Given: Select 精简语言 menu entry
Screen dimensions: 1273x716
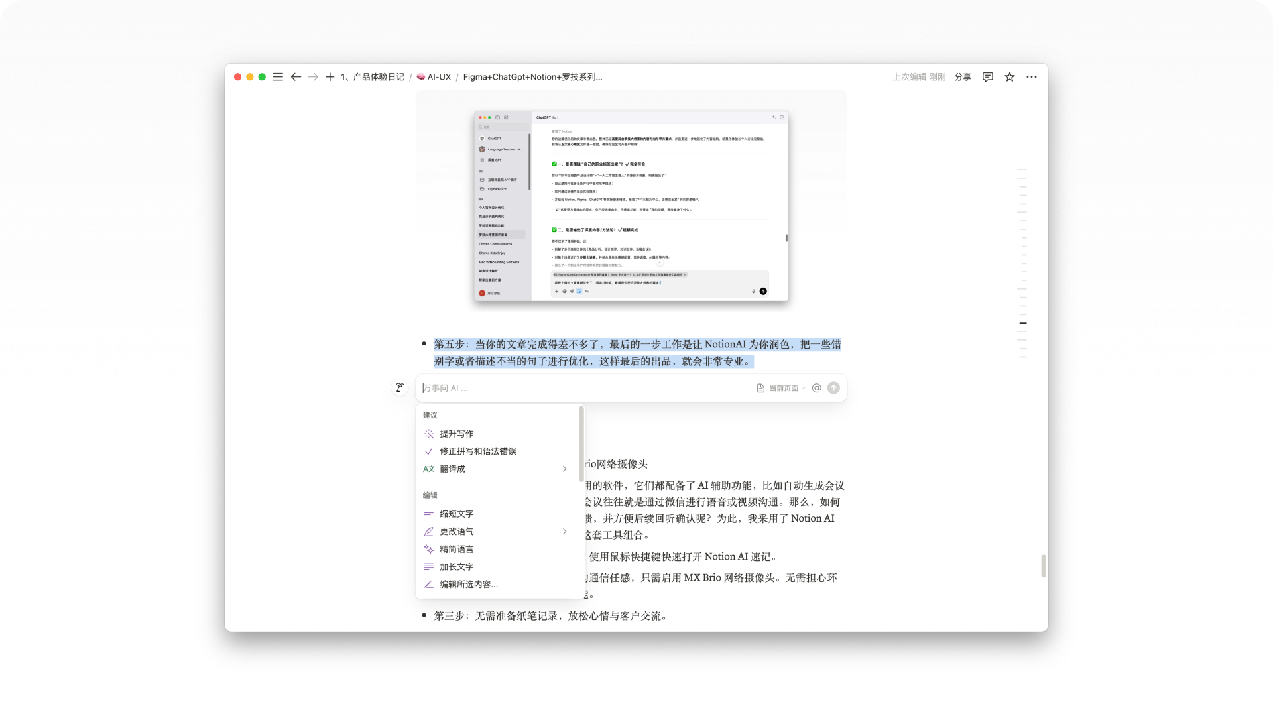Looking at the screenshot, I should pos(497,549).
